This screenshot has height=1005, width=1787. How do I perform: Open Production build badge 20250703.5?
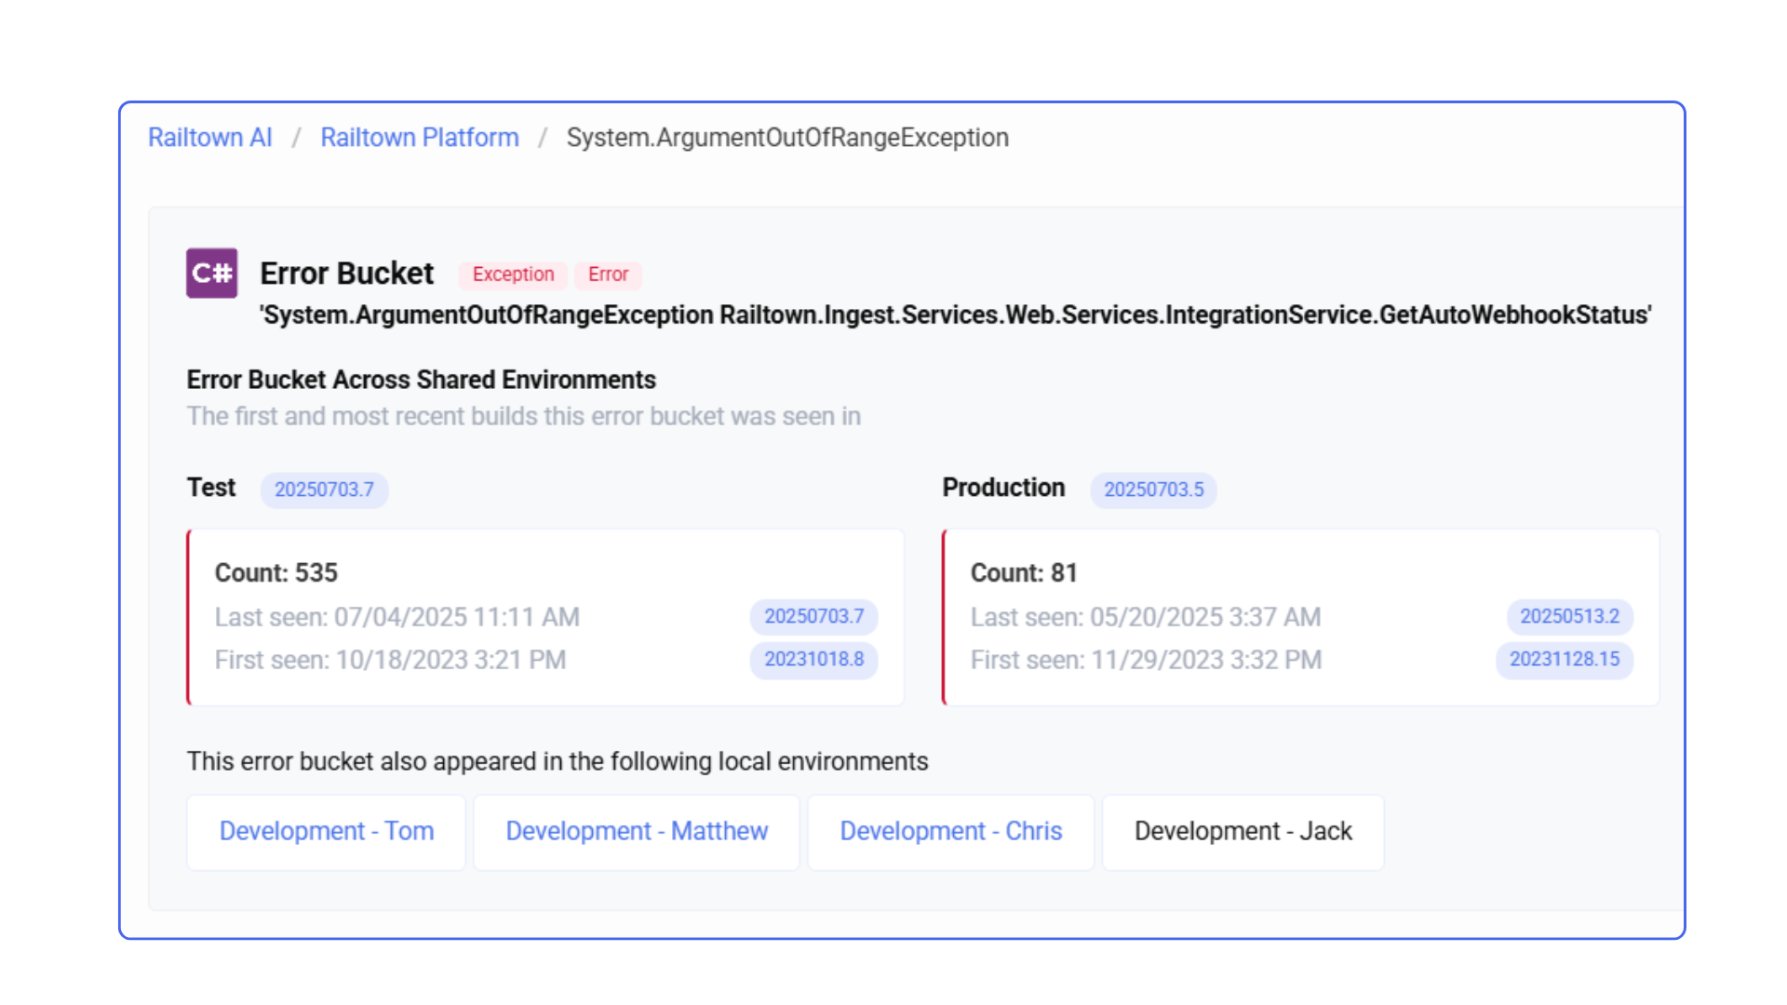[x=1153, y=489]
